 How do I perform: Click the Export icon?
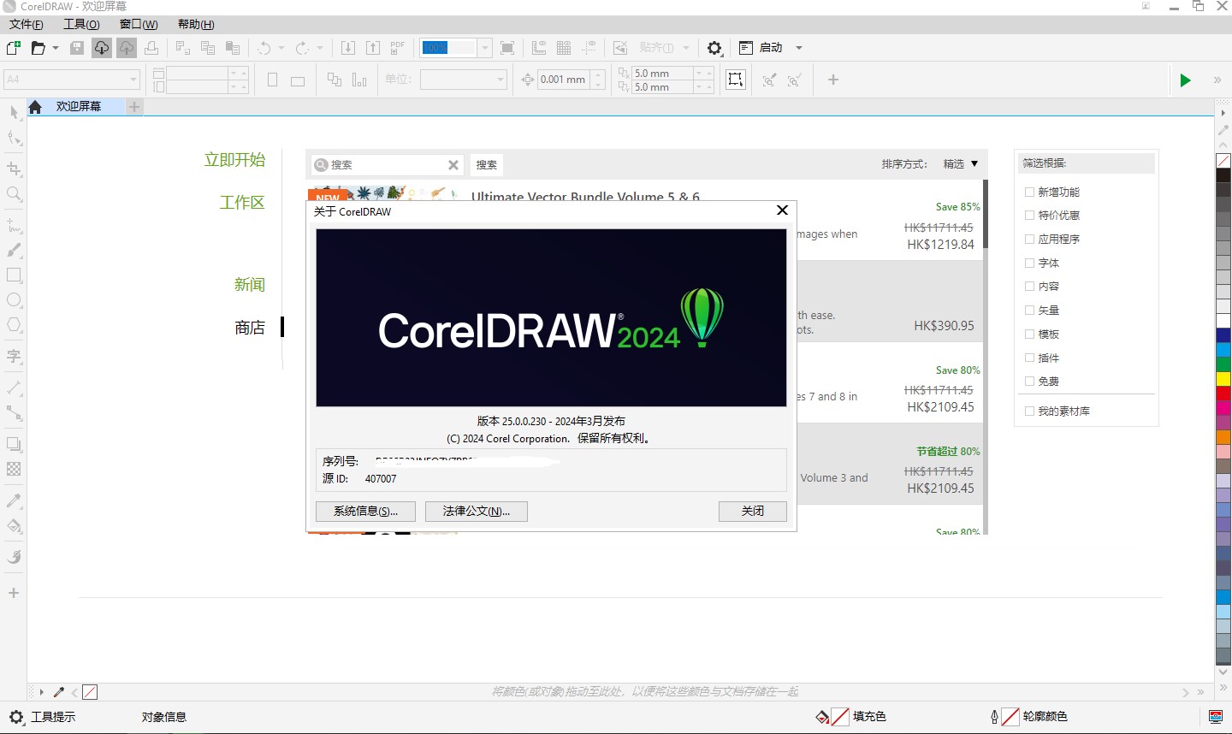[373, 48]
